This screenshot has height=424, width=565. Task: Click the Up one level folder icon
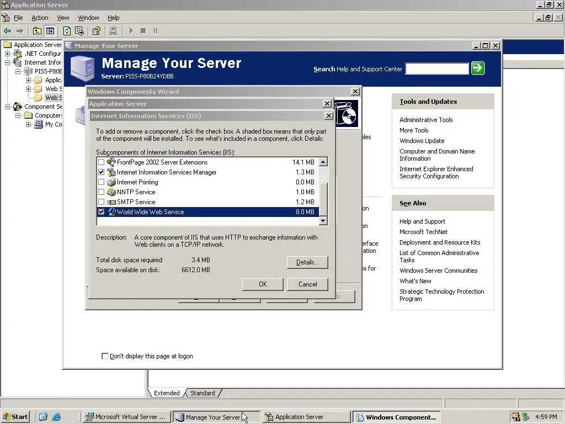[37, 31]
